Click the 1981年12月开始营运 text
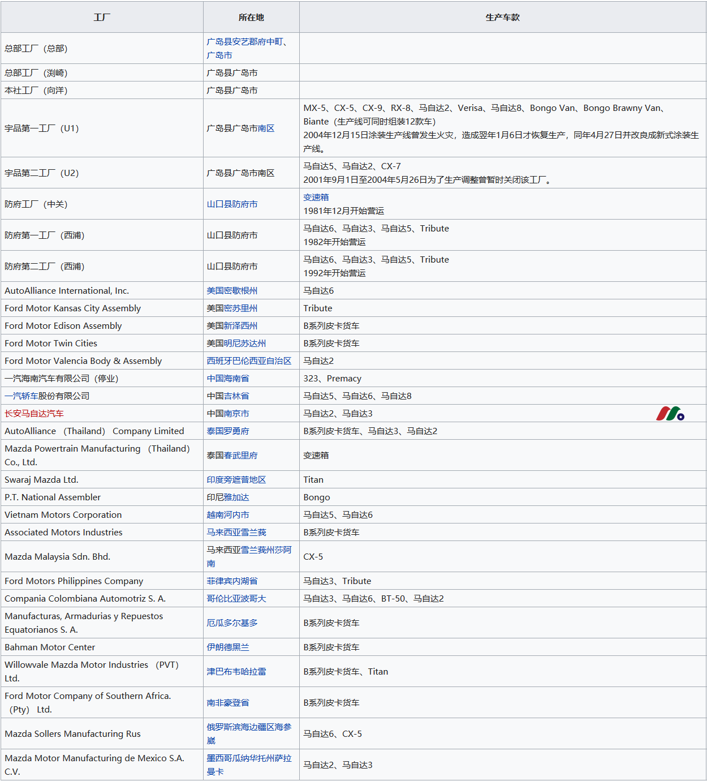 (344, 211)
